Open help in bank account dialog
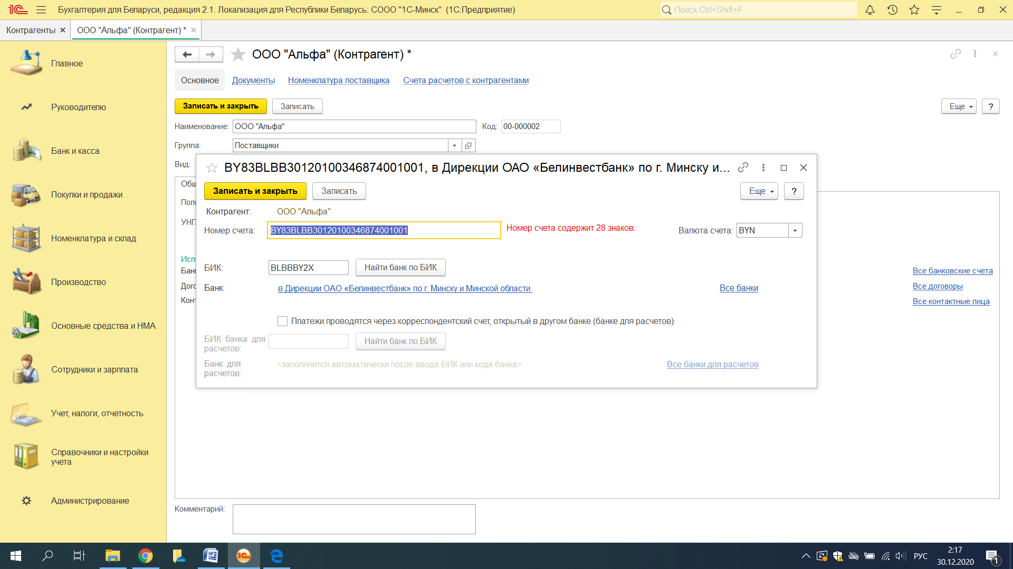The image size is (1013, 569). click(794, 191)
